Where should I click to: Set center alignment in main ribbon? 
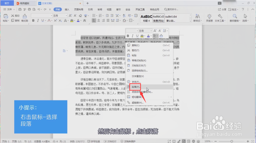(x=99, y=21)
